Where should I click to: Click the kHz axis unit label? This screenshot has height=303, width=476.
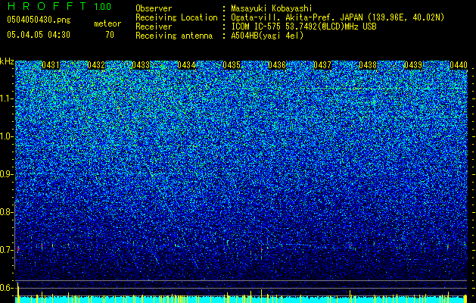pyautogui.click(x=7, y=61)
